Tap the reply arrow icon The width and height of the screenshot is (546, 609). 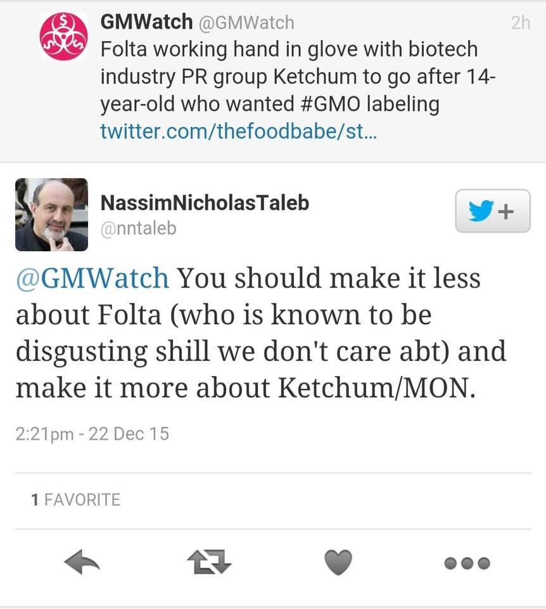82,561
